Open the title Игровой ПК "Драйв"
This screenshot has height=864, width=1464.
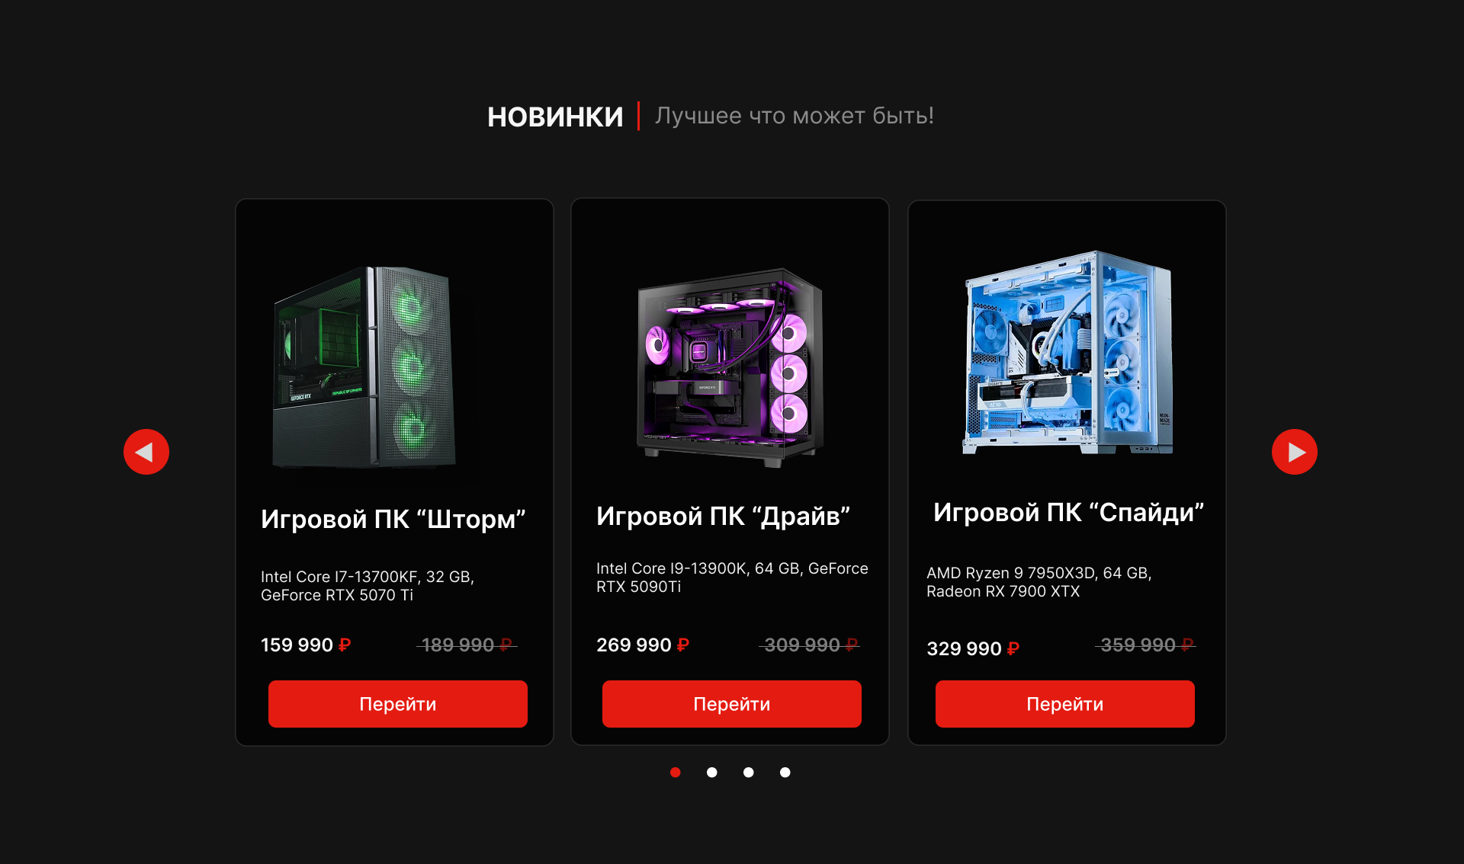click(723, 516)
